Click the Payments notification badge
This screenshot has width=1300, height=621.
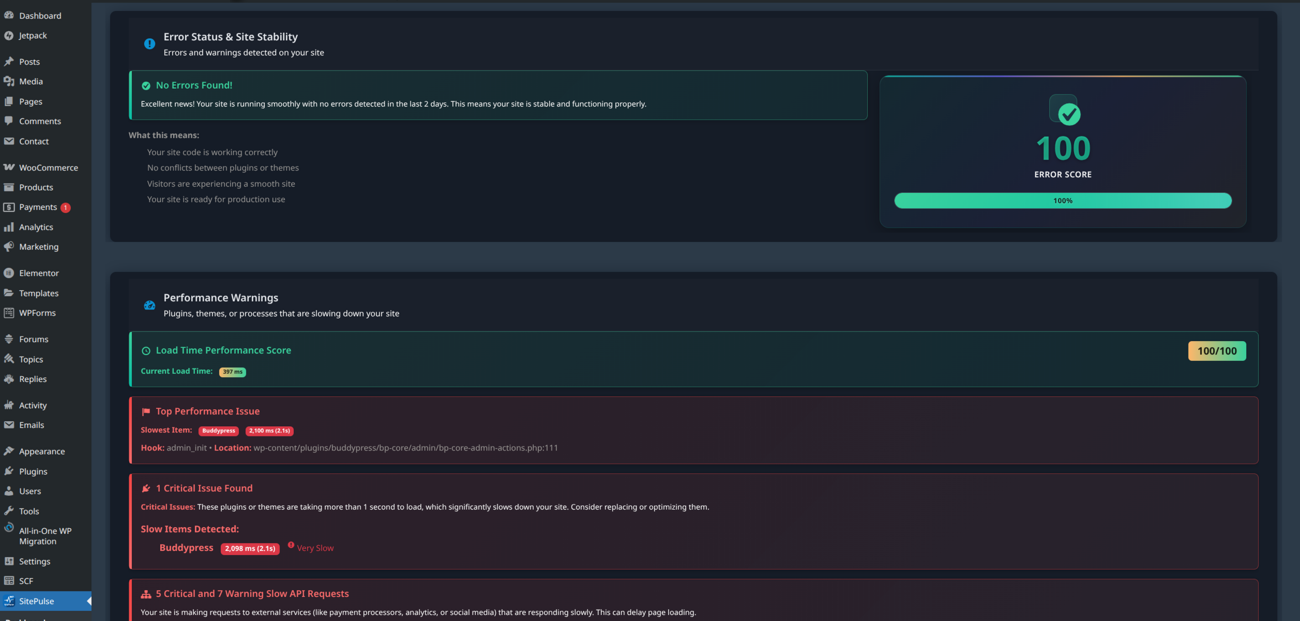click(65, 207)
